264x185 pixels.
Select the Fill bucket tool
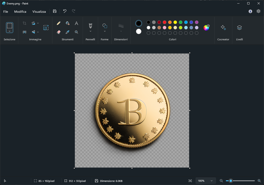tap(68, 23)
